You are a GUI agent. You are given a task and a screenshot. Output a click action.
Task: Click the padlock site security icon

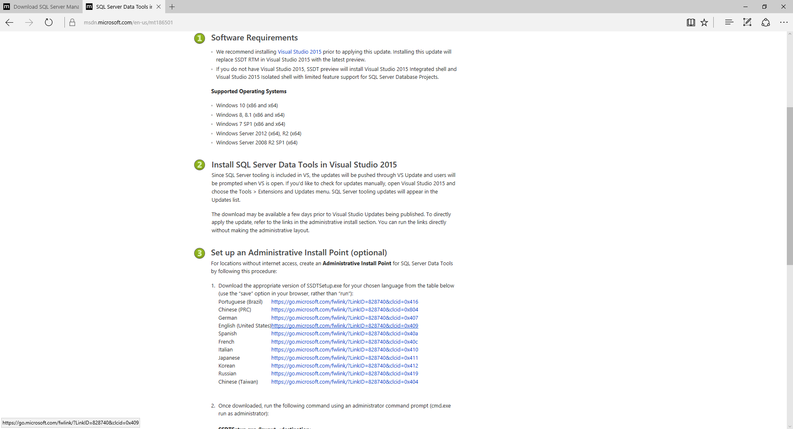pyautogui.click(x=72, y=23)
